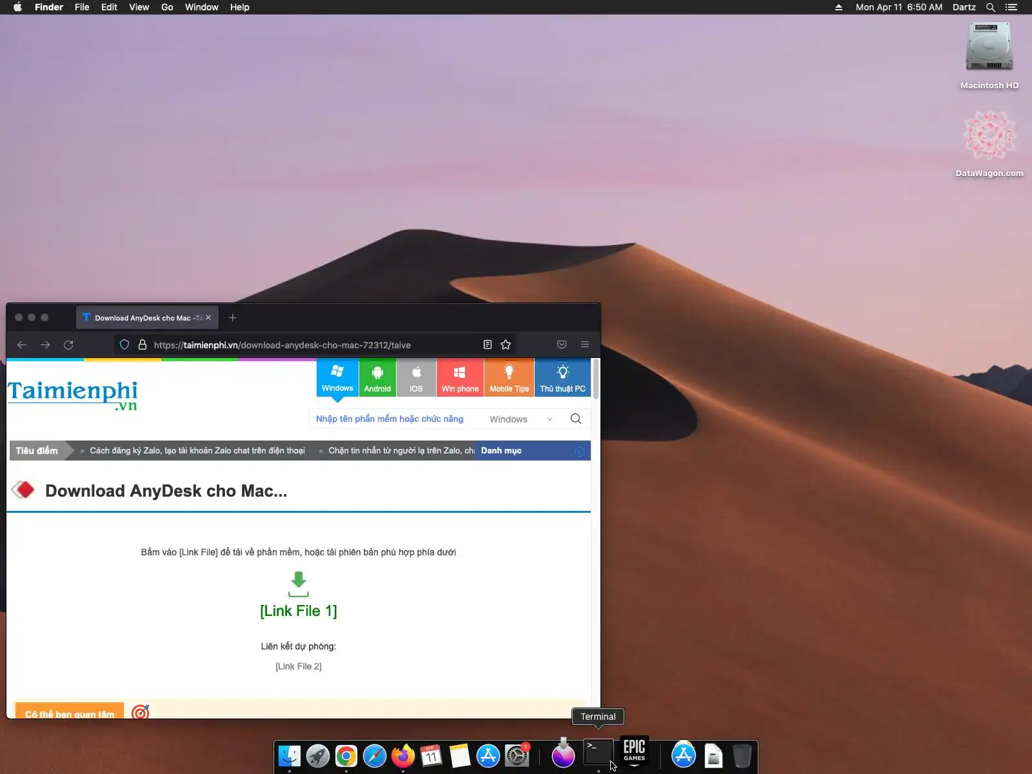Viewport: 1032px width, 774px height.
Task: Select the Macintosh HD desktop icon
Action: click(989, 55)
